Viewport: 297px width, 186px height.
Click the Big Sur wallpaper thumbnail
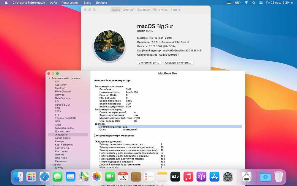[110, 46]
